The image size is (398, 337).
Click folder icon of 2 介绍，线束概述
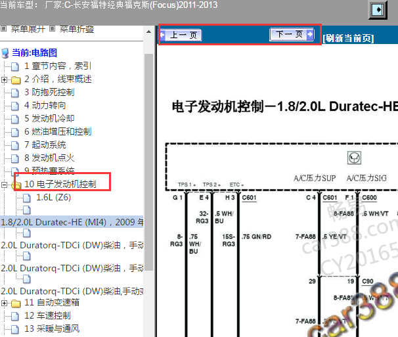coord(16,80)
